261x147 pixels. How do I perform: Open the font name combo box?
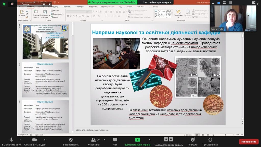(x=76, y=12)
